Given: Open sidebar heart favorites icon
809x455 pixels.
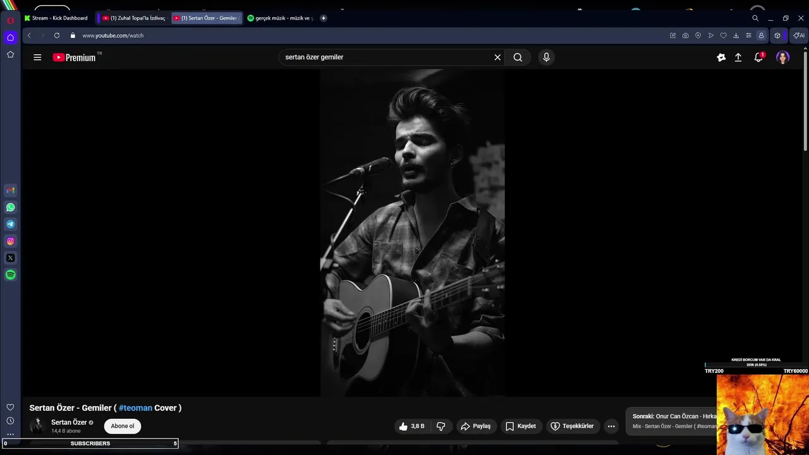Looking at the screenshot, I should pyautogui.click(x=10, y=407).
